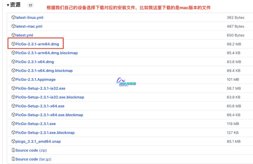
Task: Click package icon beside PicGo-Setup-2.3.1.exe.blockmap
Action: pos(13,132)
